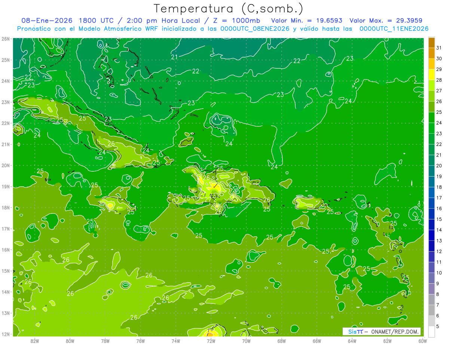Image resolution: width=449 pixels, height=346 pixels.
Task: Click color scale label 28
Action: (439, 80)
